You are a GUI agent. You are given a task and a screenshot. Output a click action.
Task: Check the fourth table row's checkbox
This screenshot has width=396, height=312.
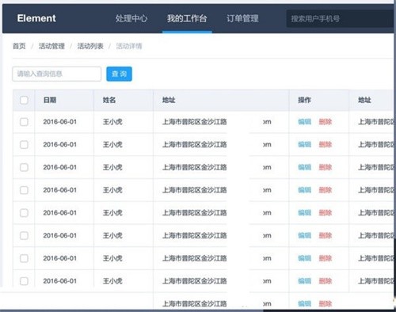[x=24, y=190]
